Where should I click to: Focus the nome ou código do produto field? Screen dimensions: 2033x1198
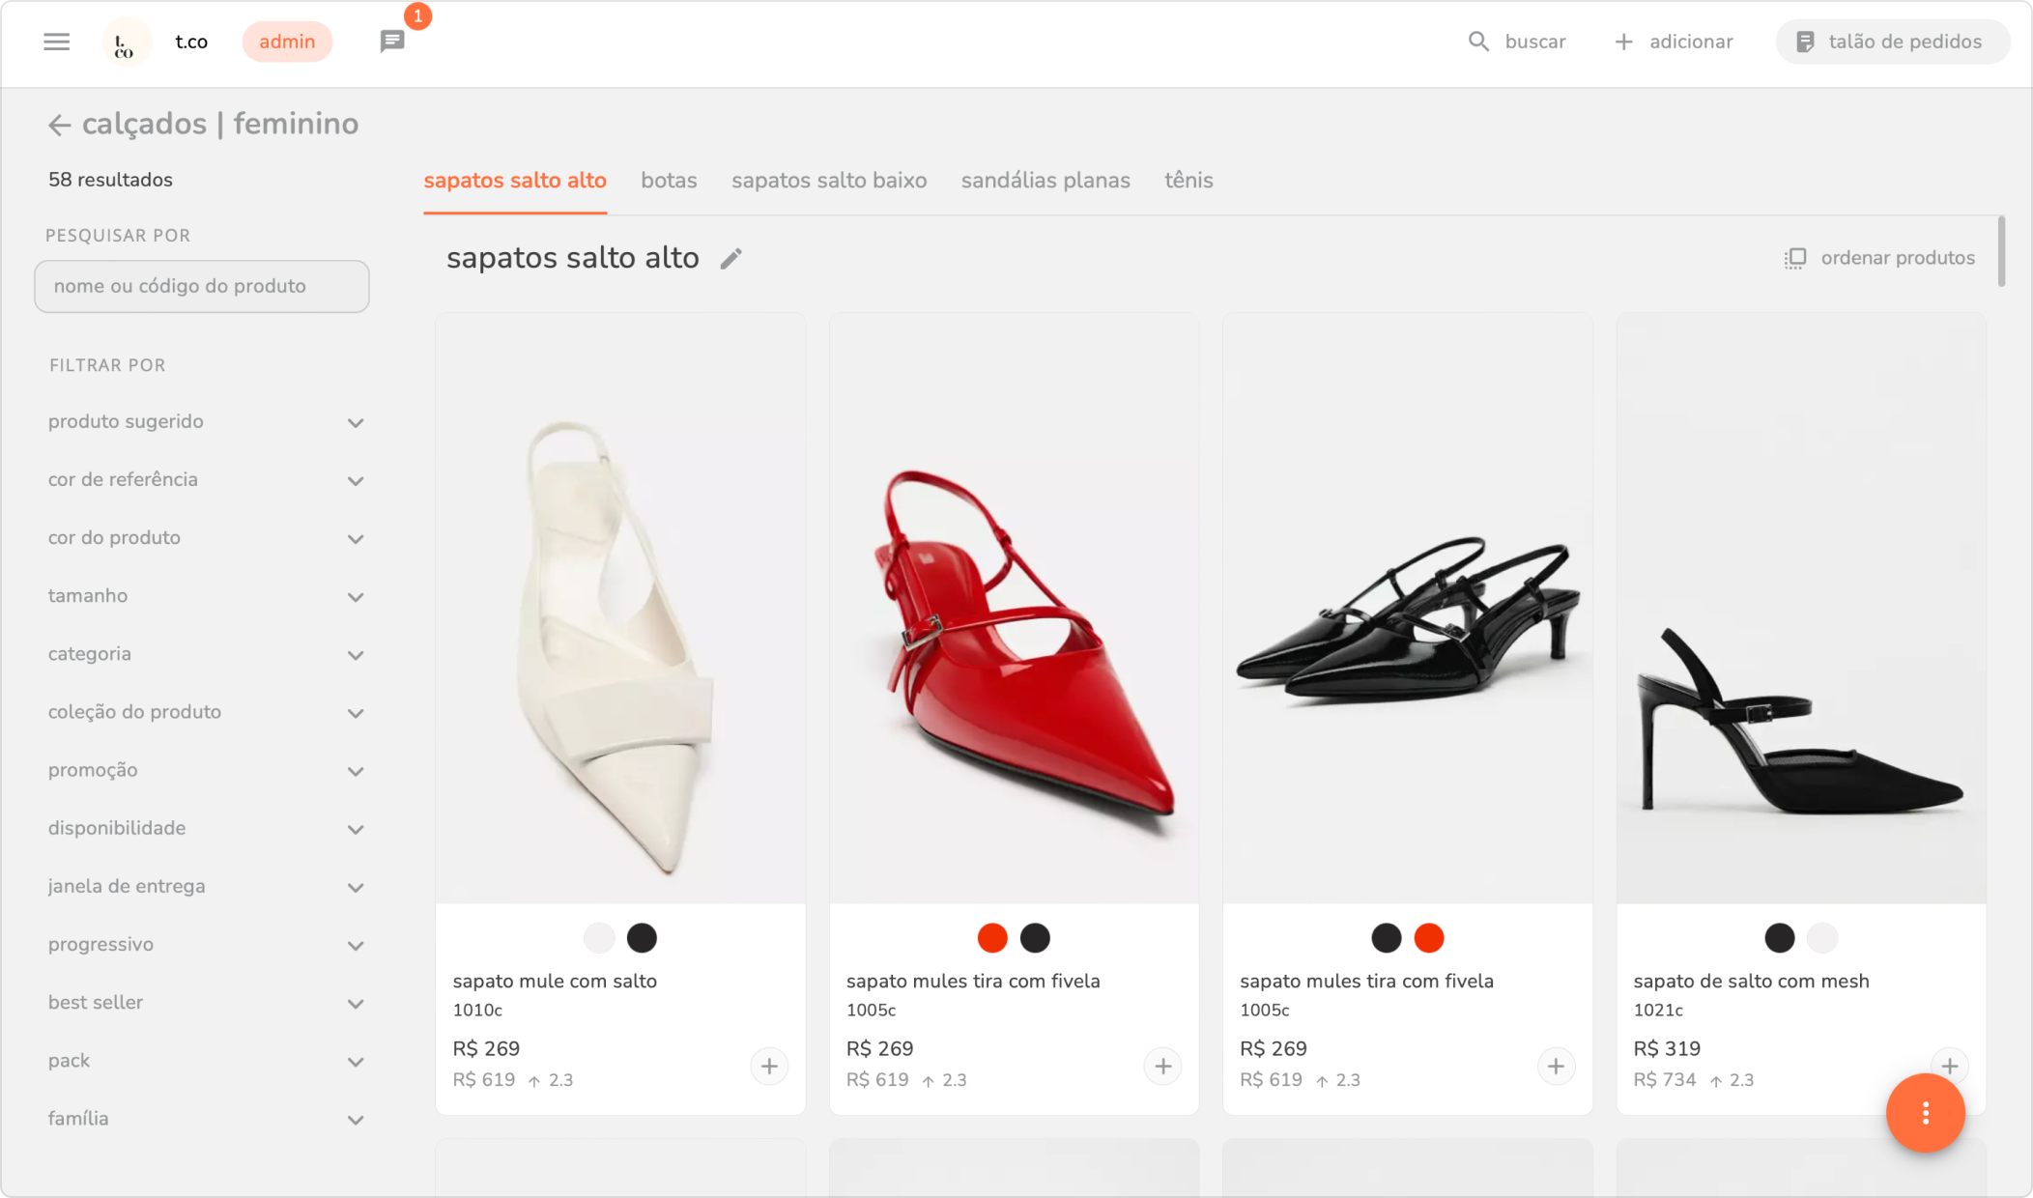pos(202,286)
